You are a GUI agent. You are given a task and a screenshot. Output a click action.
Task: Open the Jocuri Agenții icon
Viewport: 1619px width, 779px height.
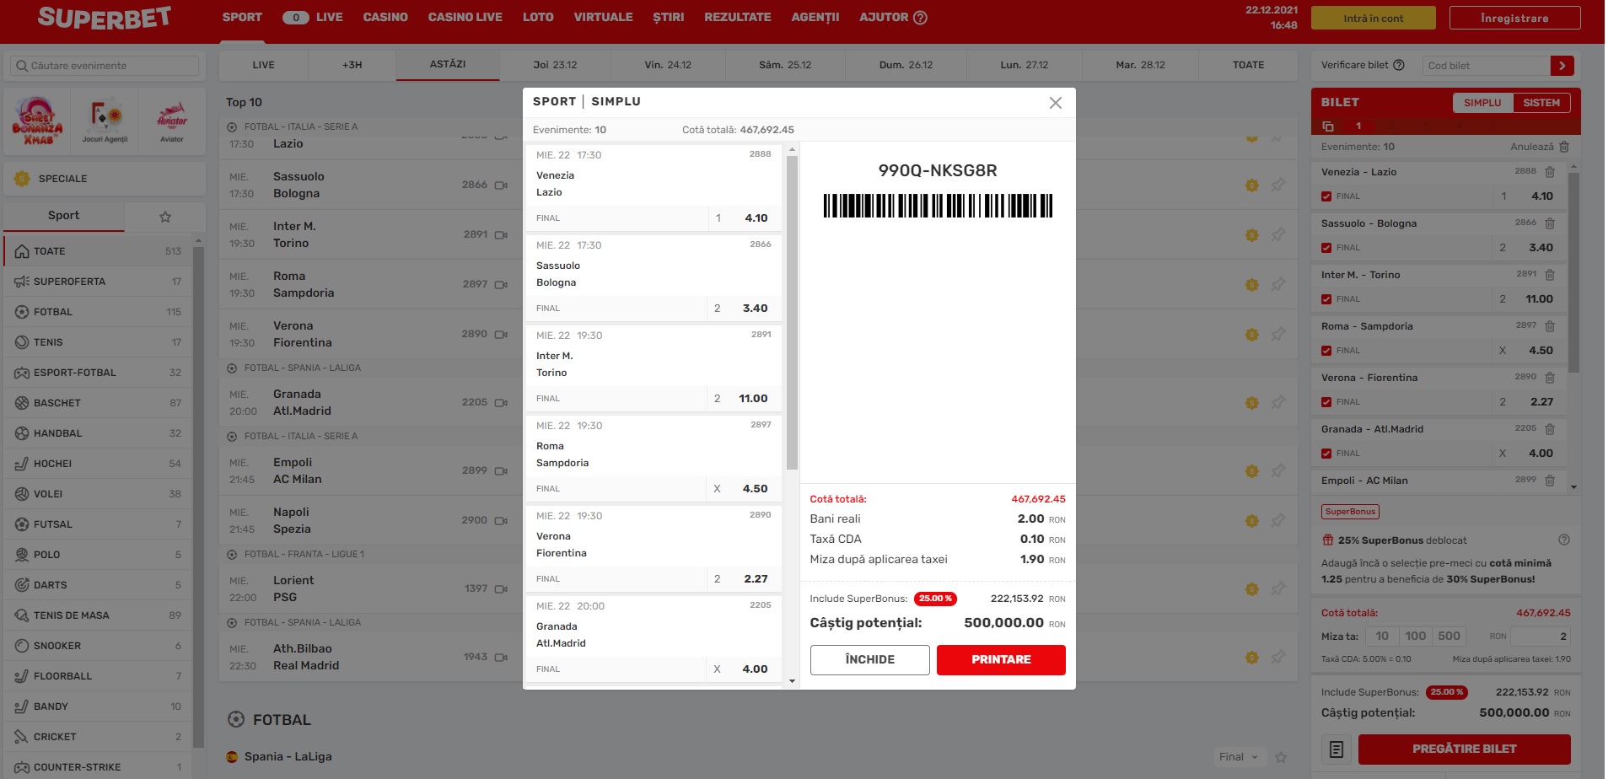click(105, 121)
